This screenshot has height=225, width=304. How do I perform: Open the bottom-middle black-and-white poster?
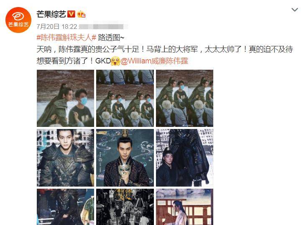coord(125,207)
